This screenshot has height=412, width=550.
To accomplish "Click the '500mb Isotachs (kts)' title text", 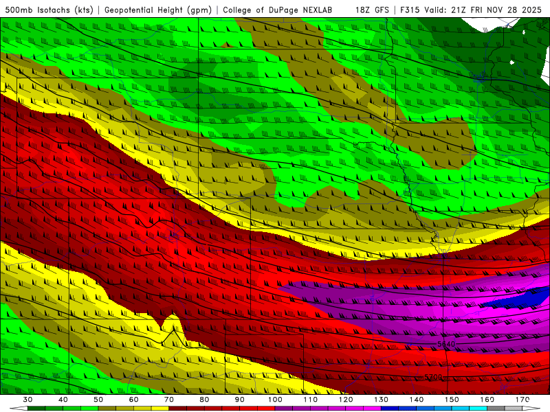I will (49, 10).
